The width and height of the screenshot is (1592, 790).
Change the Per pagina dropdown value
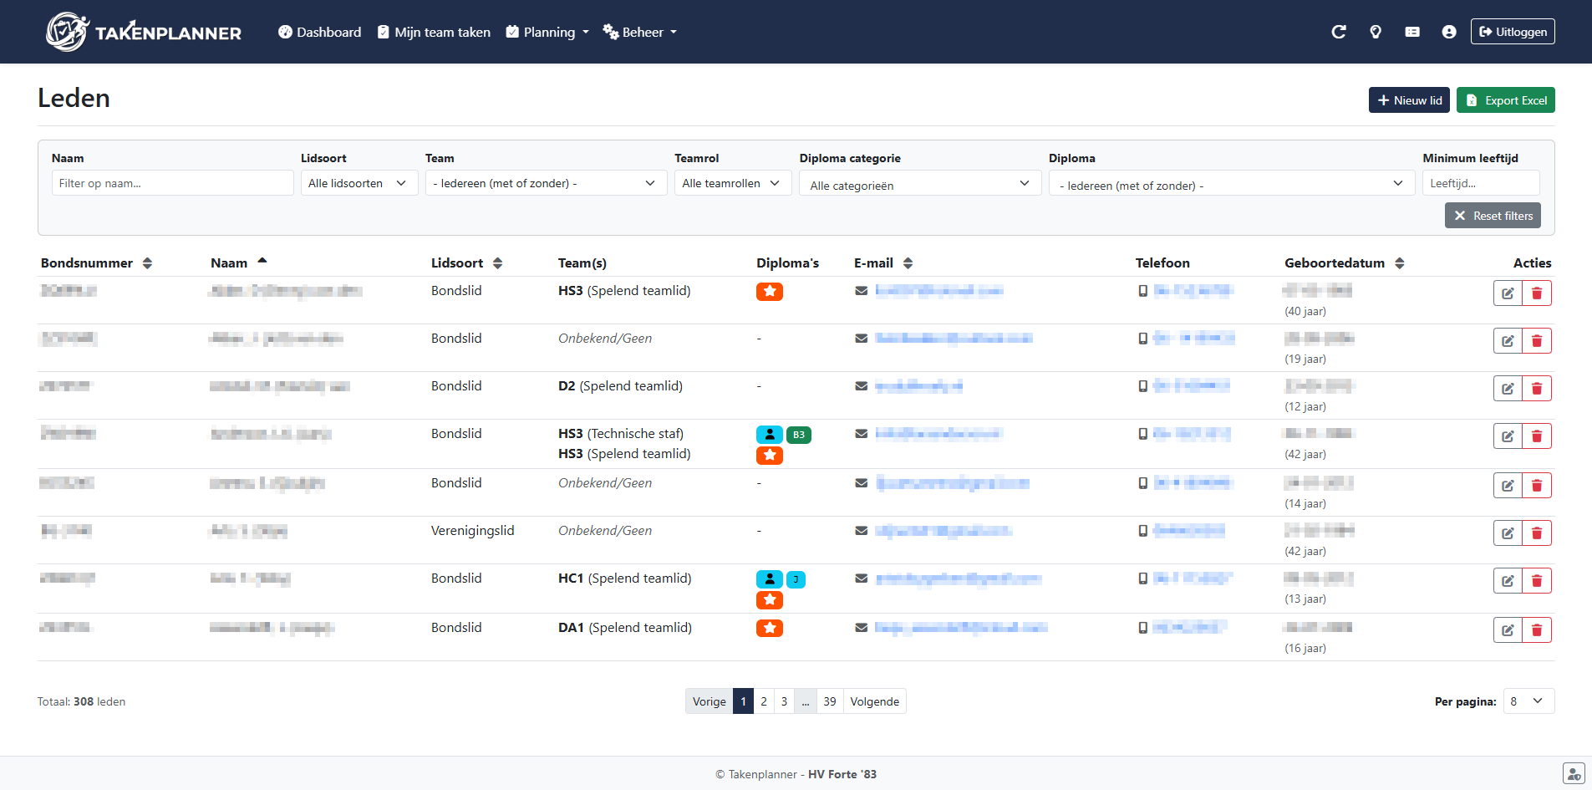(1528, 701)
